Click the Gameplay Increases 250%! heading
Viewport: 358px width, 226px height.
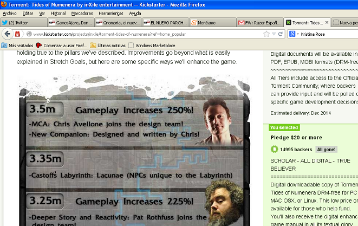coord(134,110)
